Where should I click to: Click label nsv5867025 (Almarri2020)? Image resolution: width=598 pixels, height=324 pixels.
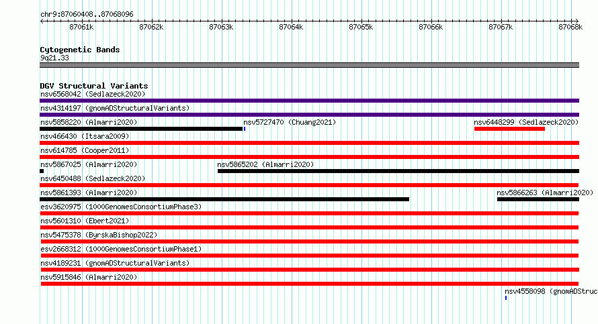pos(89,164)
